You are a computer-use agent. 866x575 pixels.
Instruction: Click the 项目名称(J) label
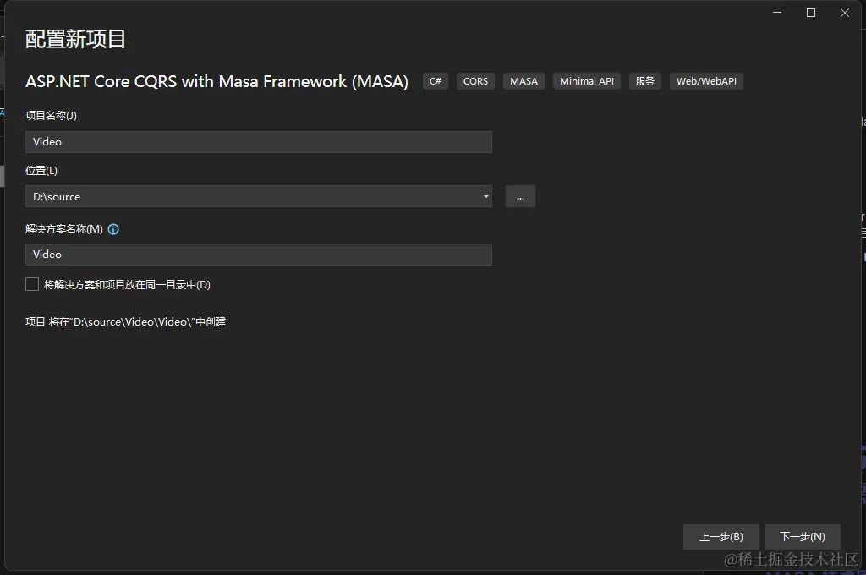pyautogui.click(x=51, y=116)
